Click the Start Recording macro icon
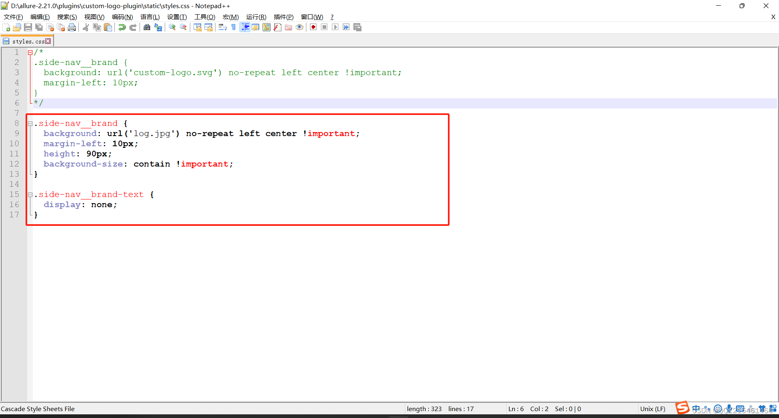Viewport: 779px width, 418px height. 313,27
